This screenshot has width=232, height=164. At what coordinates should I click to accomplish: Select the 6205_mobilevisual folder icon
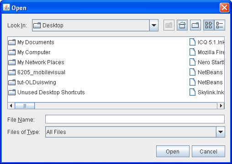point(12,72)
